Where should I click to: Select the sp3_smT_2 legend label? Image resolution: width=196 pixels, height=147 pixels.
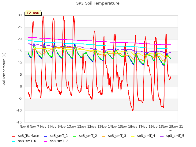point(88,136)
